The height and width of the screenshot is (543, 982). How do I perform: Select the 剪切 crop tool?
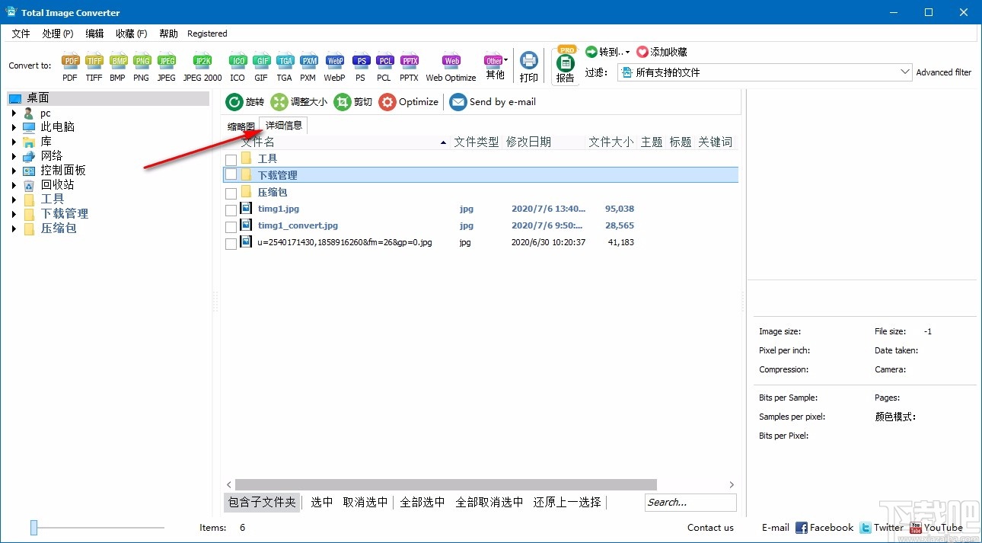[353, 102]
